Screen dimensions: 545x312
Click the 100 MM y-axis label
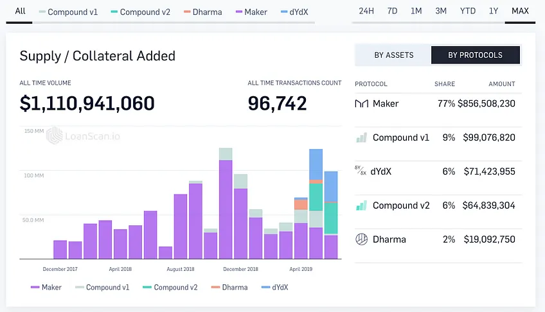(33, 176)
